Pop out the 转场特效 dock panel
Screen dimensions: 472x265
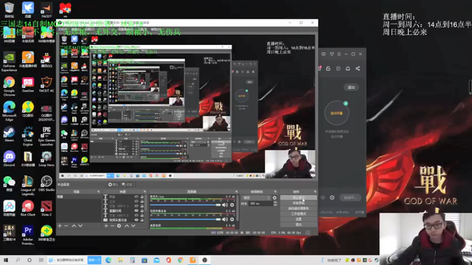[x=275, y=191]
